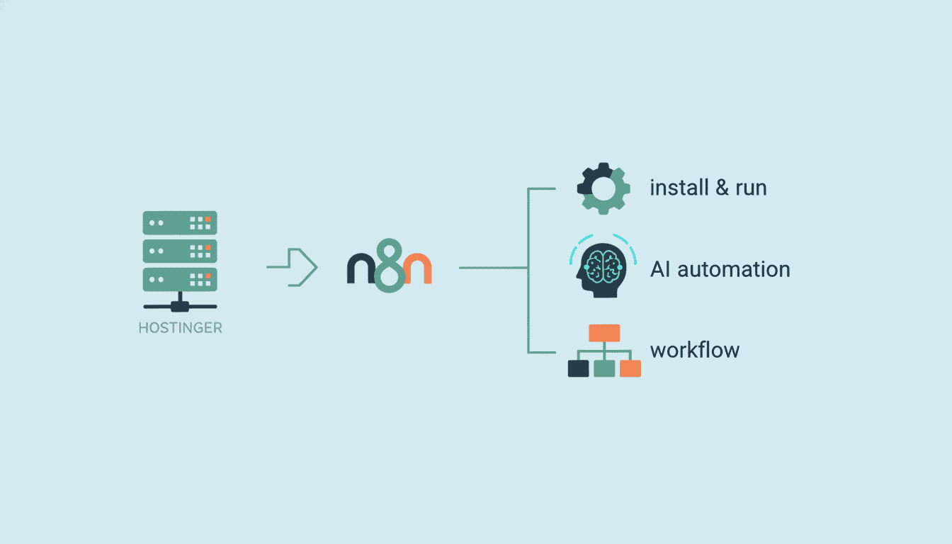Click the HOSTINGER text label
Image resolution: width=952 pixels, height=544 pixels.
(180, 327)
